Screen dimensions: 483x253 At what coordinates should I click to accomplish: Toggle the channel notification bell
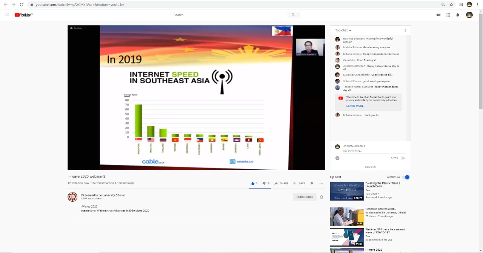321,197
